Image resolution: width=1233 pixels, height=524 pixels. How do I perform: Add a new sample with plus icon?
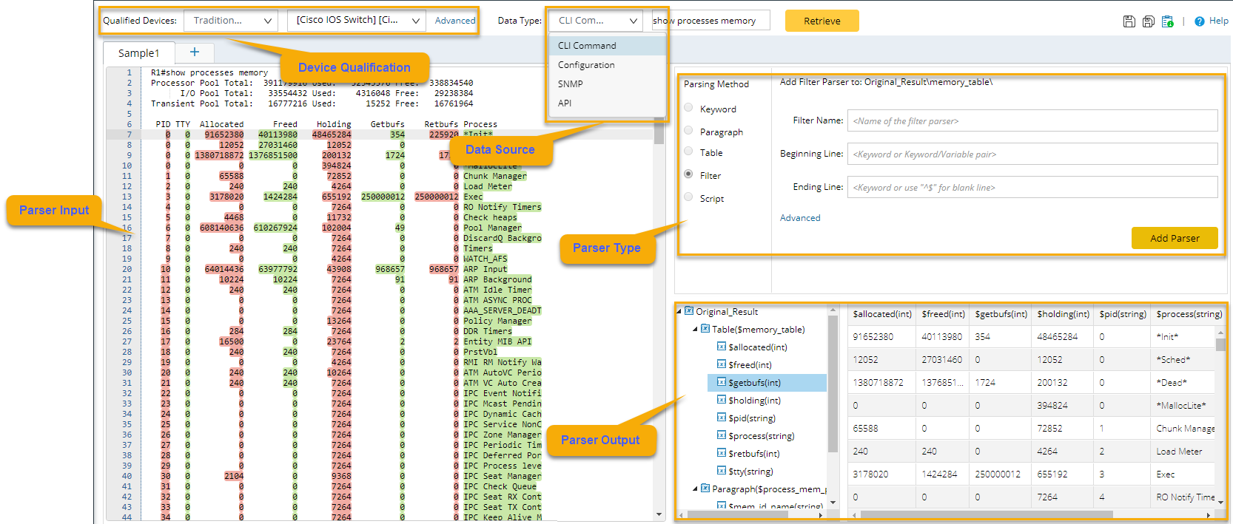pos(195,52)
